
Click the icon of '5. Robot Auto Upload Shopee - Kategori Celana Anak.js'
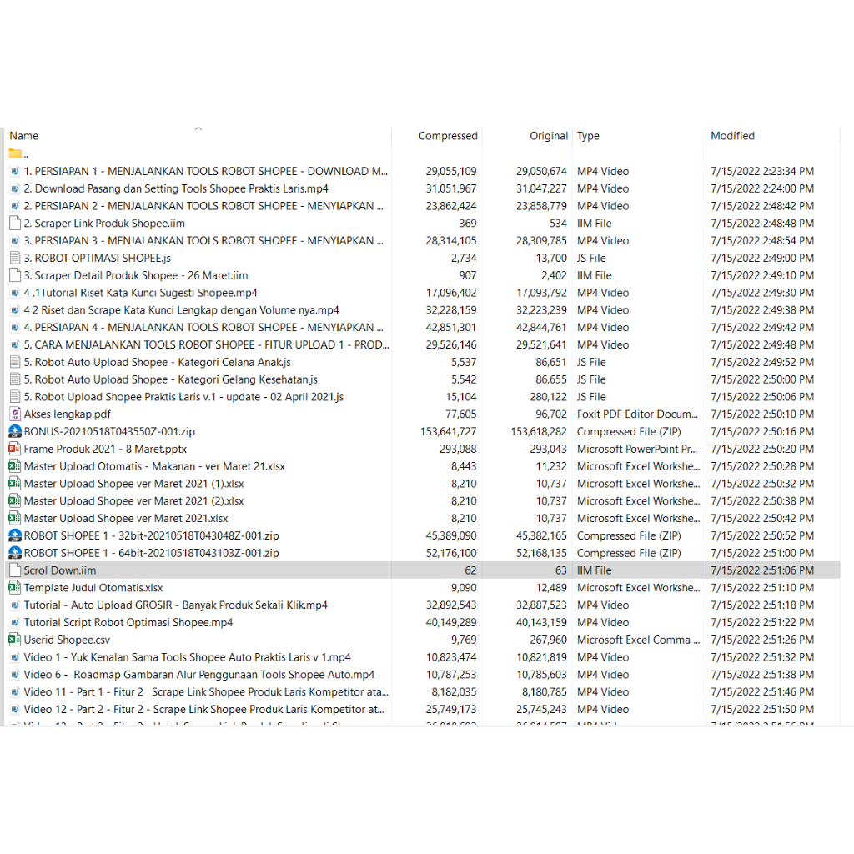point(15,362)
